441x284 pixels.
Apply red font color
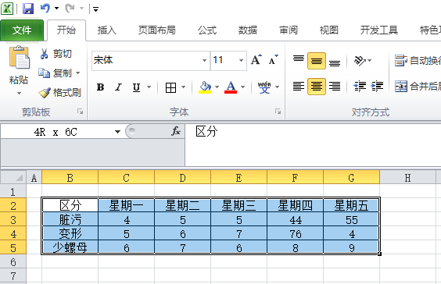point(231,87)
